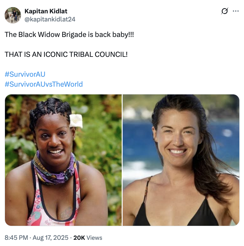Open the Kapitan Kidlat display name link

(x=46, y=11)
